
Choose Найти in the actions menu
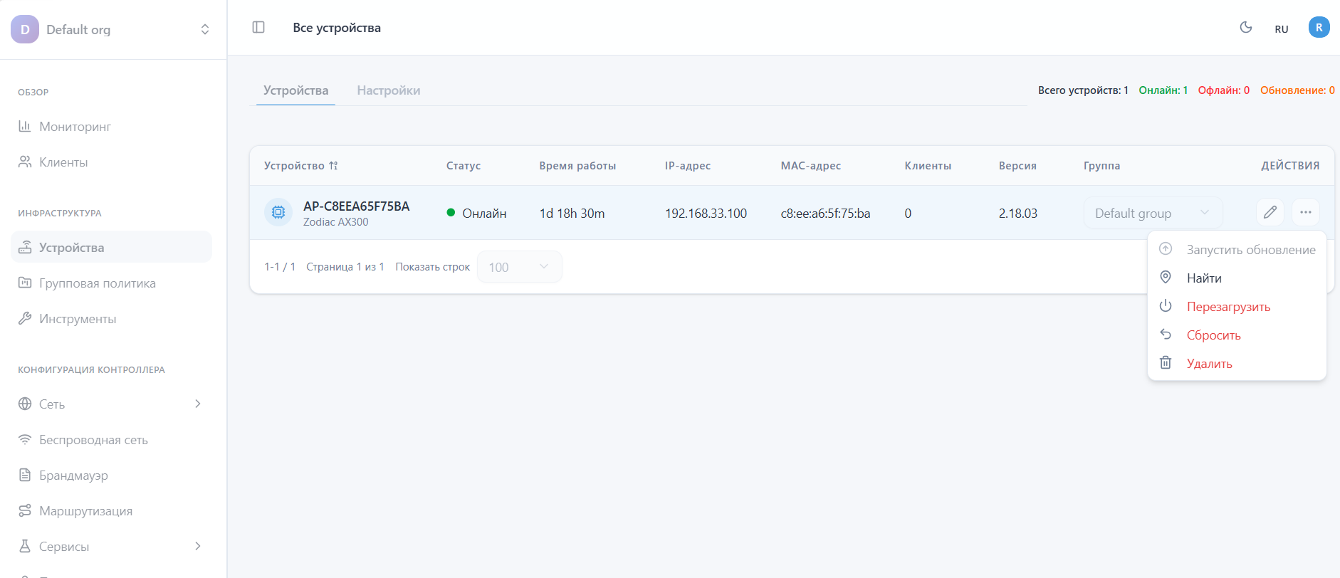point(1204,278)
